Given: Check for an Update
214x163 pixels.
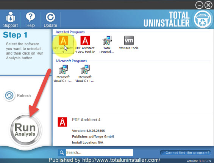Looking at the screenshot, I should (50, 20).
